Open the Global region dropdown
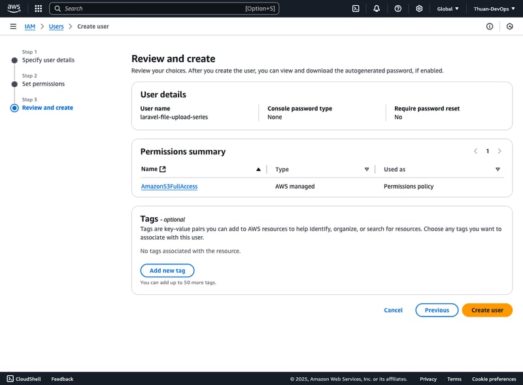 (x=448, y=8)
